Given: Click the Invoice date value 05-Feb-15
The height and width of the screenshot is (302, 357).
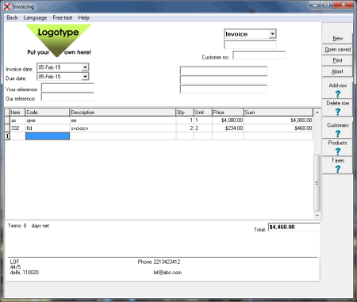Looking at the screenshot, I should pos(50,67).
